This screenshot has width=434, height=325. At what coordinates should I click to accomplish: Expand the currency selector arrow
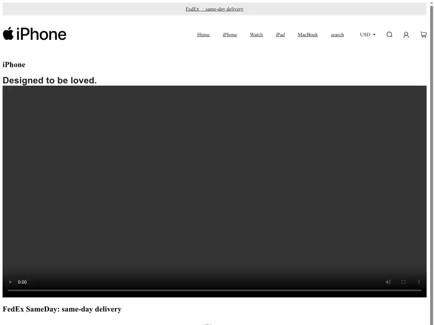pos(374,35)
